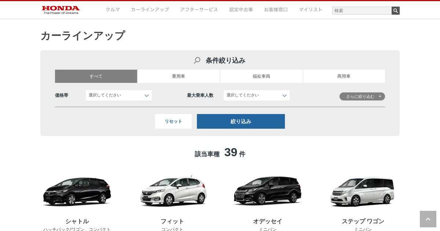Open the フィット model link
Viewport: 440px width, 231px height.
click(x=172, y=221)
